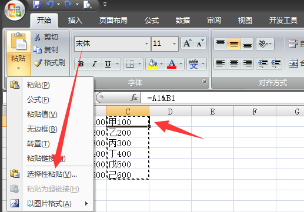
Task: Switch to the 开始 tab
Action: (44, 20)
